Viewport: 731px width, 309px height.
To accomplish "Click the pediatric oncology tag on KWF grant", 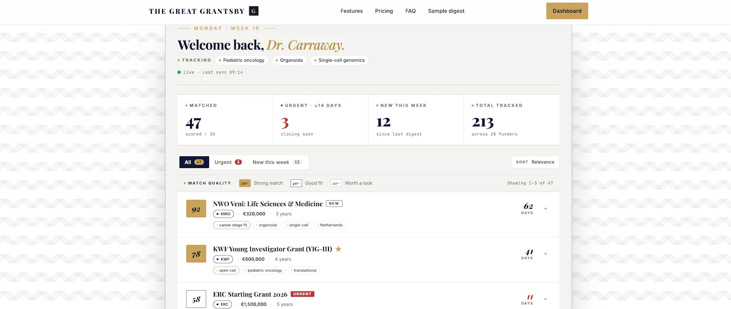I will coord(264,270).
